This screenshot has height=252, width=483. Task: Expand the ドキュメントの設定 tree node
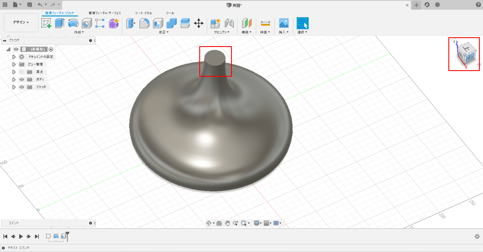point(14,57)
